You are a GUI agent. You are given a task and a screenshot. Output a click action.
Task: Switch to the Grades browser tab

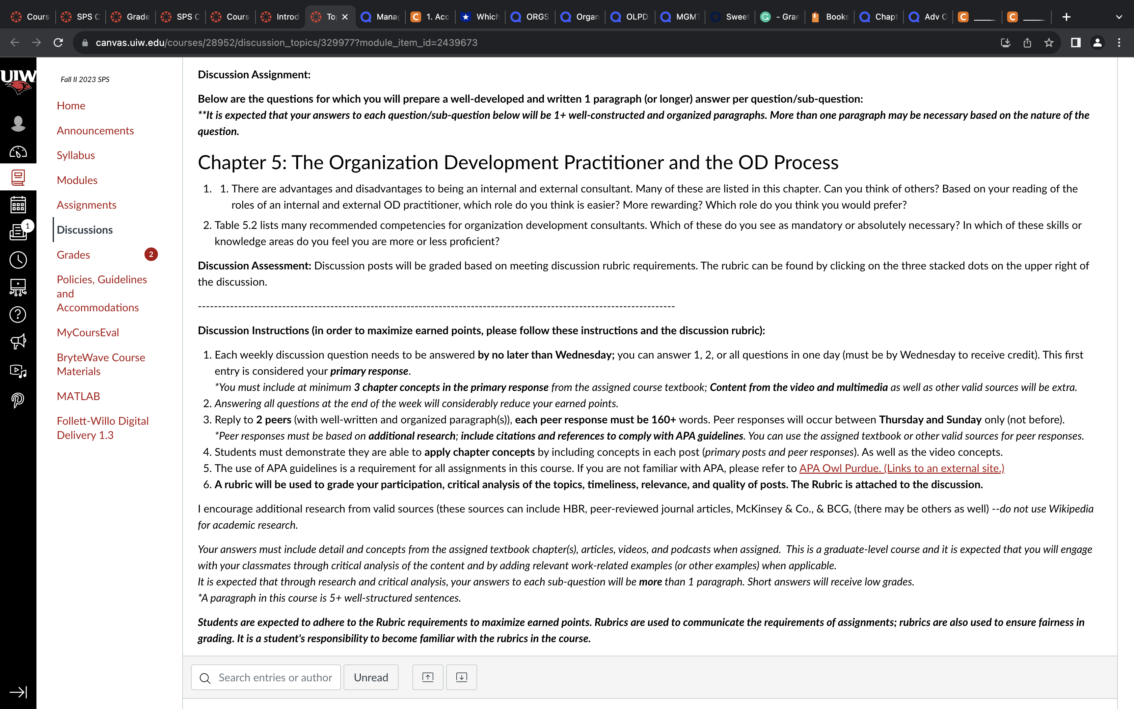(130, 17)
